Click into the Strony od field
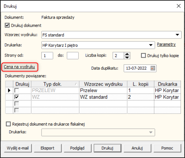 click(47, 55)
